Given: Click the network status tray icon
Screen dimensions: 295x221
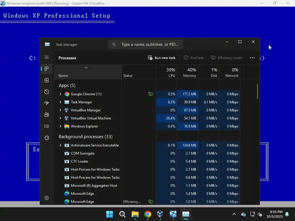Looking at the screenshot, I should (252, 214).
